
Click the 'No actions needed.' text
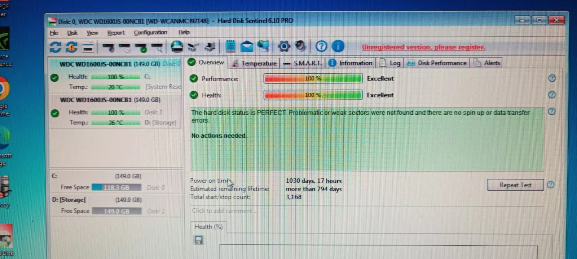pyautogui.click(x=219, y=136)
